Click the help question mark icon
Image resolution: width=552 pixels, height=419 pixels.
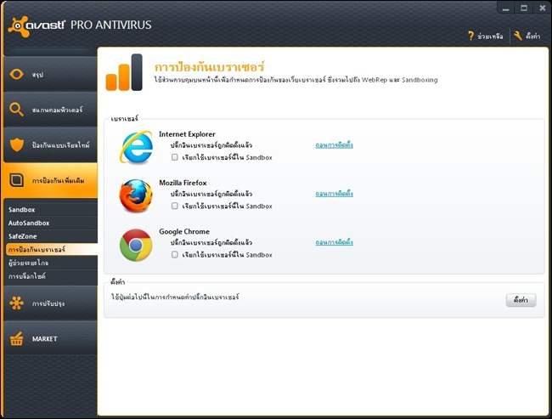tap(470, 36)
